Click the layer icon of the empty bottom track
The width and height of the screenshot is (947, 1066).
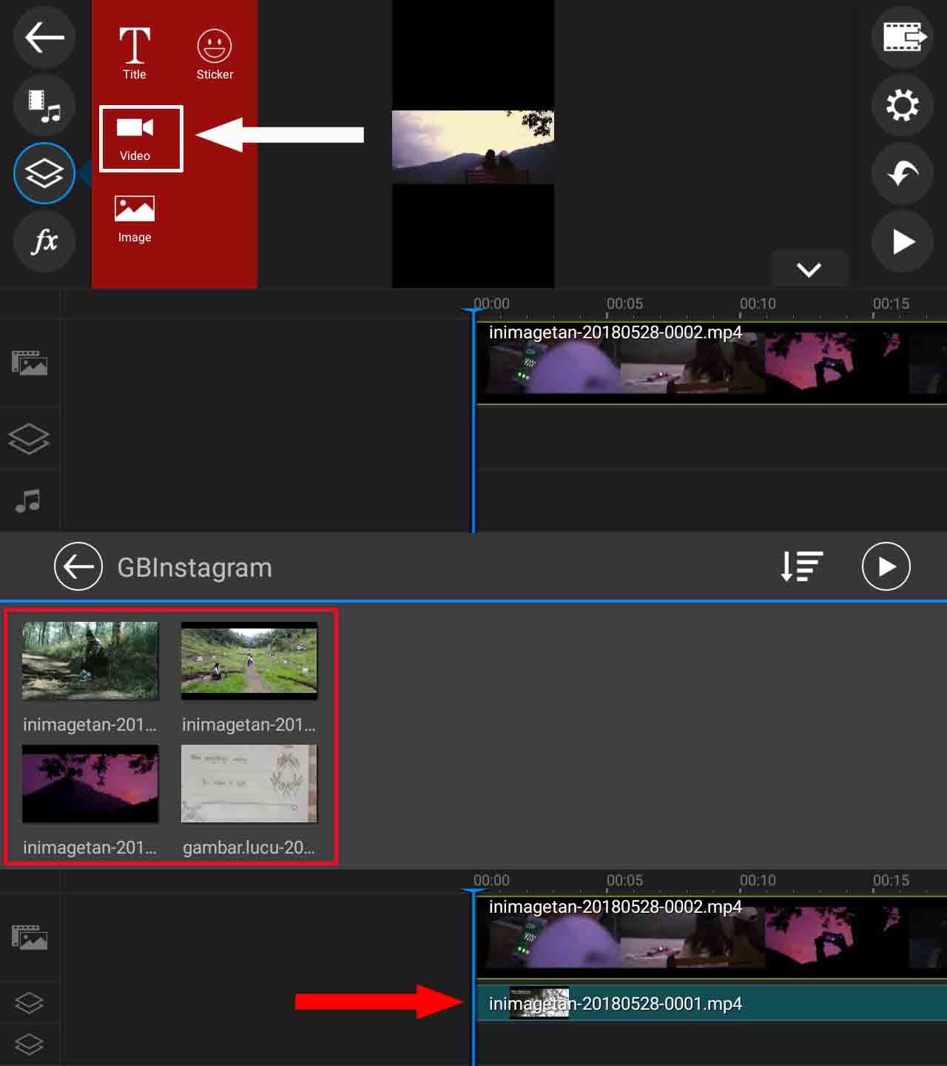29,1045
